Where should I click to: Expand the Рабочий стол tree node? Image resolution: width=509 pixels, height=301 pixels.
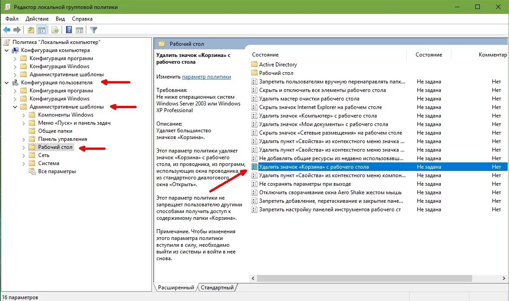pos(24,148)
